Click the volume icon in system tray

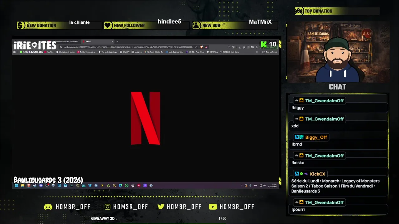pyautogui.click(x=264, y=185)
